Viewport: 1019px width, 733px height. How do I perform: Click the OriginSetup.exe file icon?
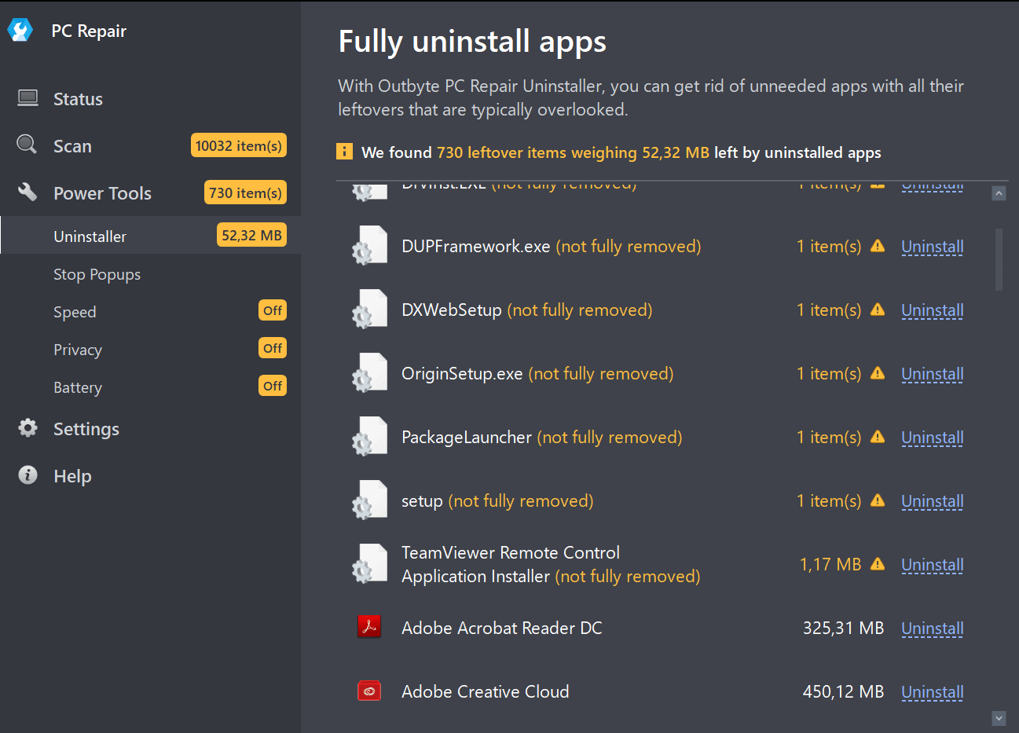click(369, 373)
